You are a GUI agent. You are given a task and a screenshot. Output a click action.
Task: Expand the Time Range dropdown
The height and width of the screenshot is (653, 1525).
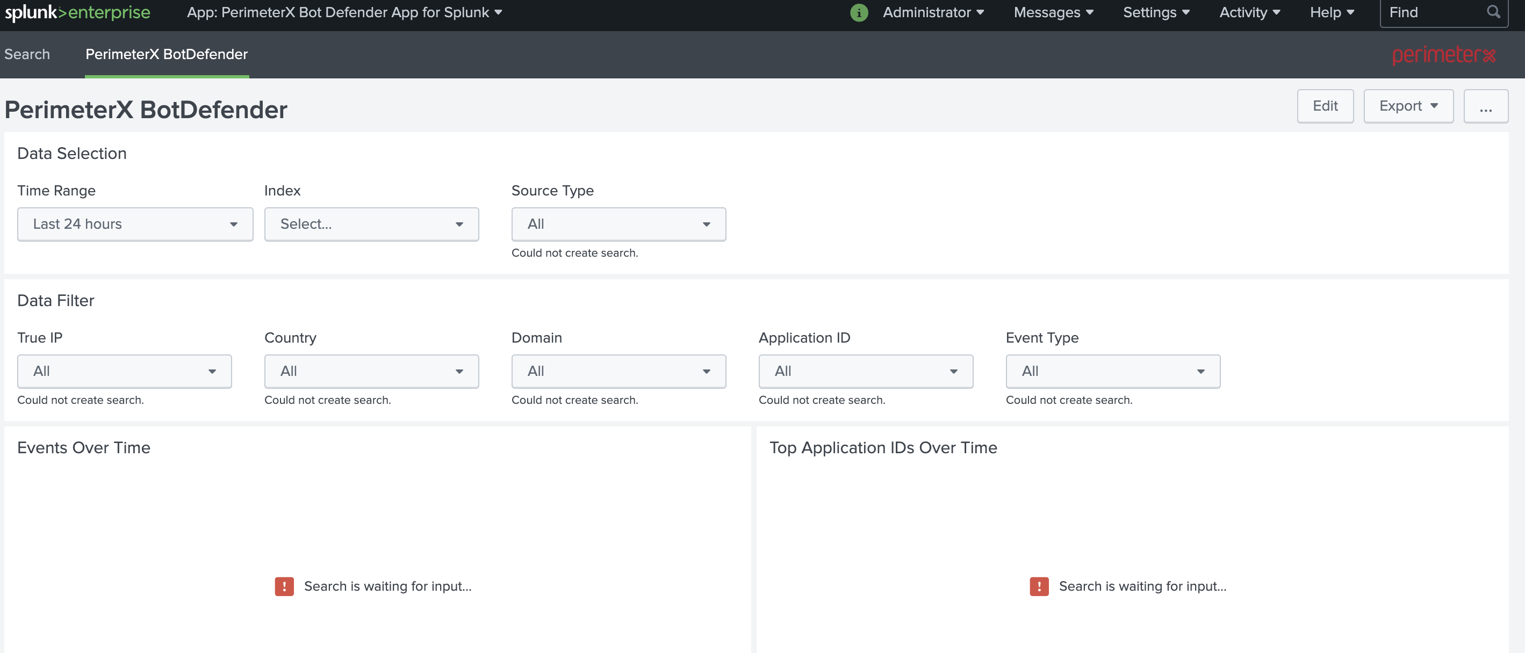click(135, 224)
